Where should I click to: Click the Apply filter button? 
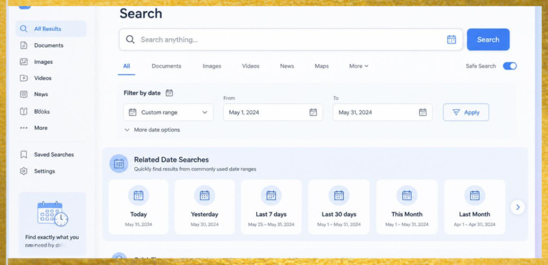(x=466, y=112)
